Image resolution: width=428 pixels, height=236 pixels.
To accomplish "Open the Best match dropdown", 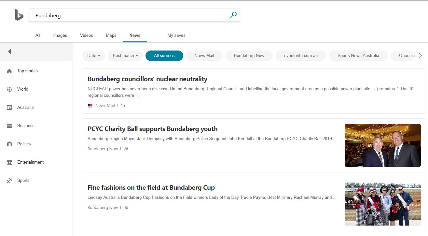I will pos(125,55).
